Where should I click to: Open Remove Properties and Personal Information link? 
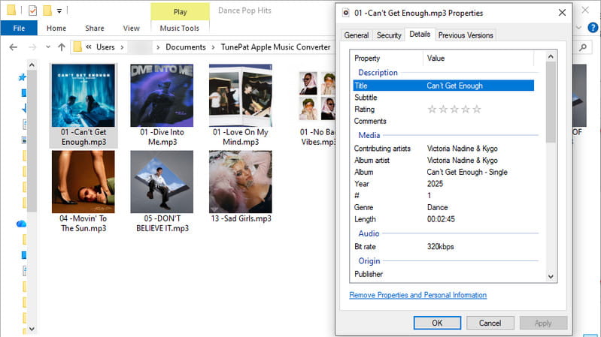coord(417,295)
